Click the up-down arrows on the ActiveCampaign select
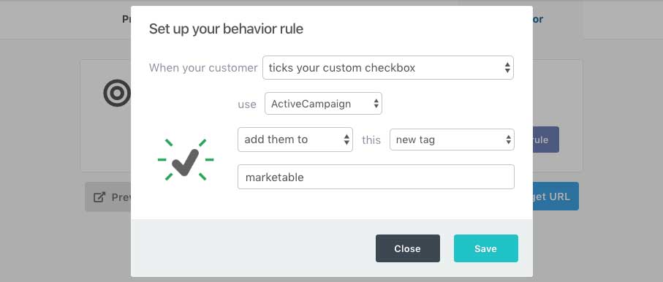This screenshot has height=282, width=663. click(x=376, y=104)
